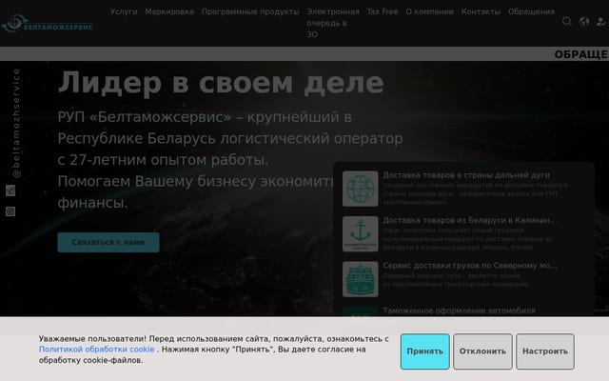Decline cookies with Отклонить button
The width and height of the screenshot is (609, 381).
click(x=482, y=351)
